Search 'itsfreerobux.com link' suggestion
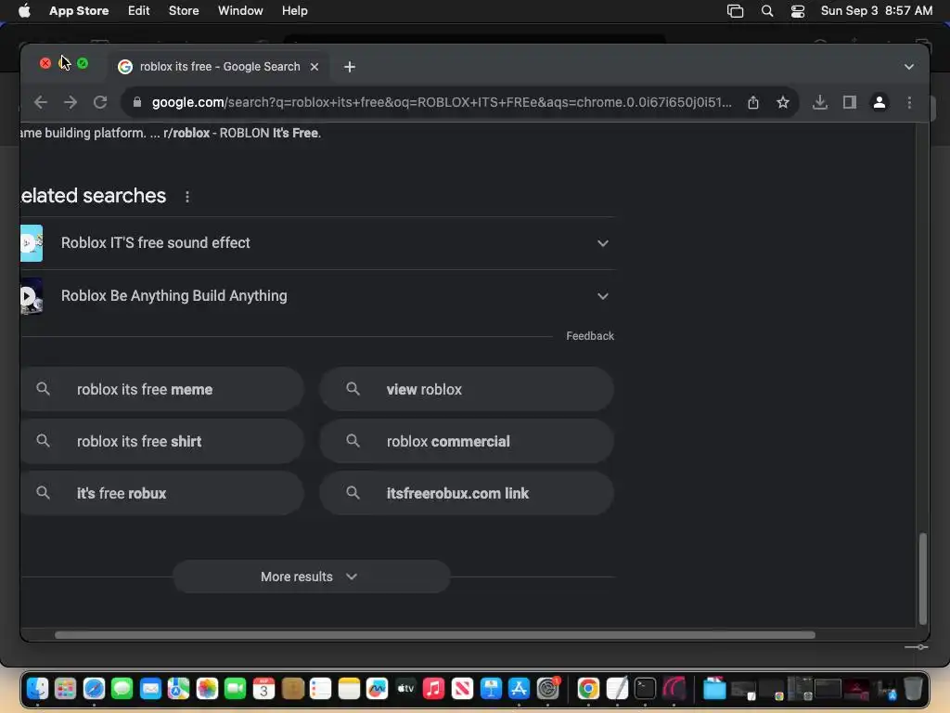The image size is (950, 713). [467, 494]
